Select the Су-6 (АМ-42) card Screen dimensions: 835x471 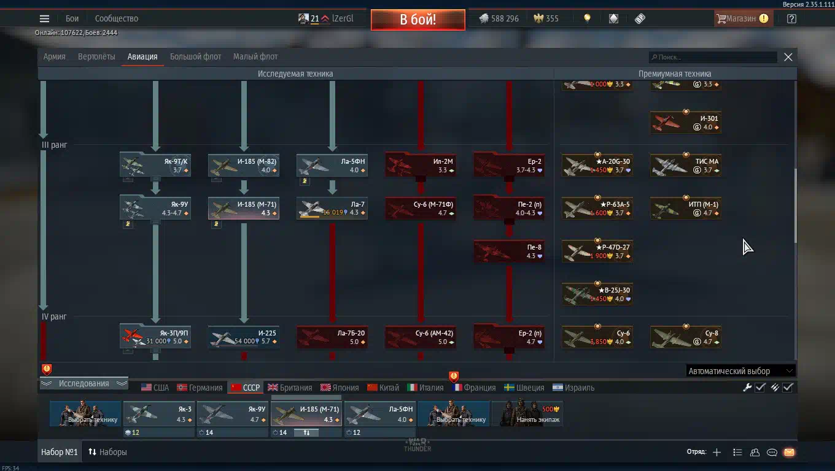(421, 337)
